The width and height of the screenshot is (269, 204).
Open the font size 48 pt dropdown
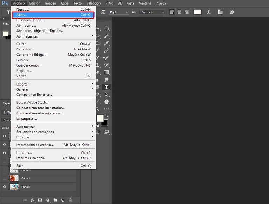[127, 12]
